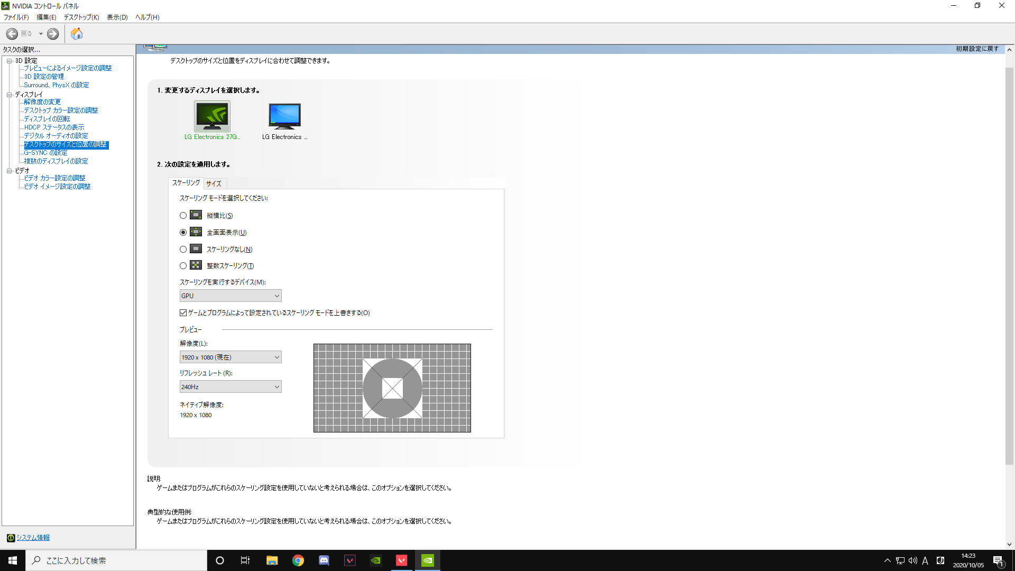
Task: Open the Discord icon in the taskbar
Action: pyautogui.click(x=324, y=560)
